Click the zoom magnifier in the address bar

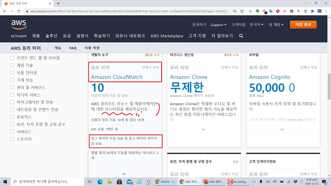[x=235, y=11]
